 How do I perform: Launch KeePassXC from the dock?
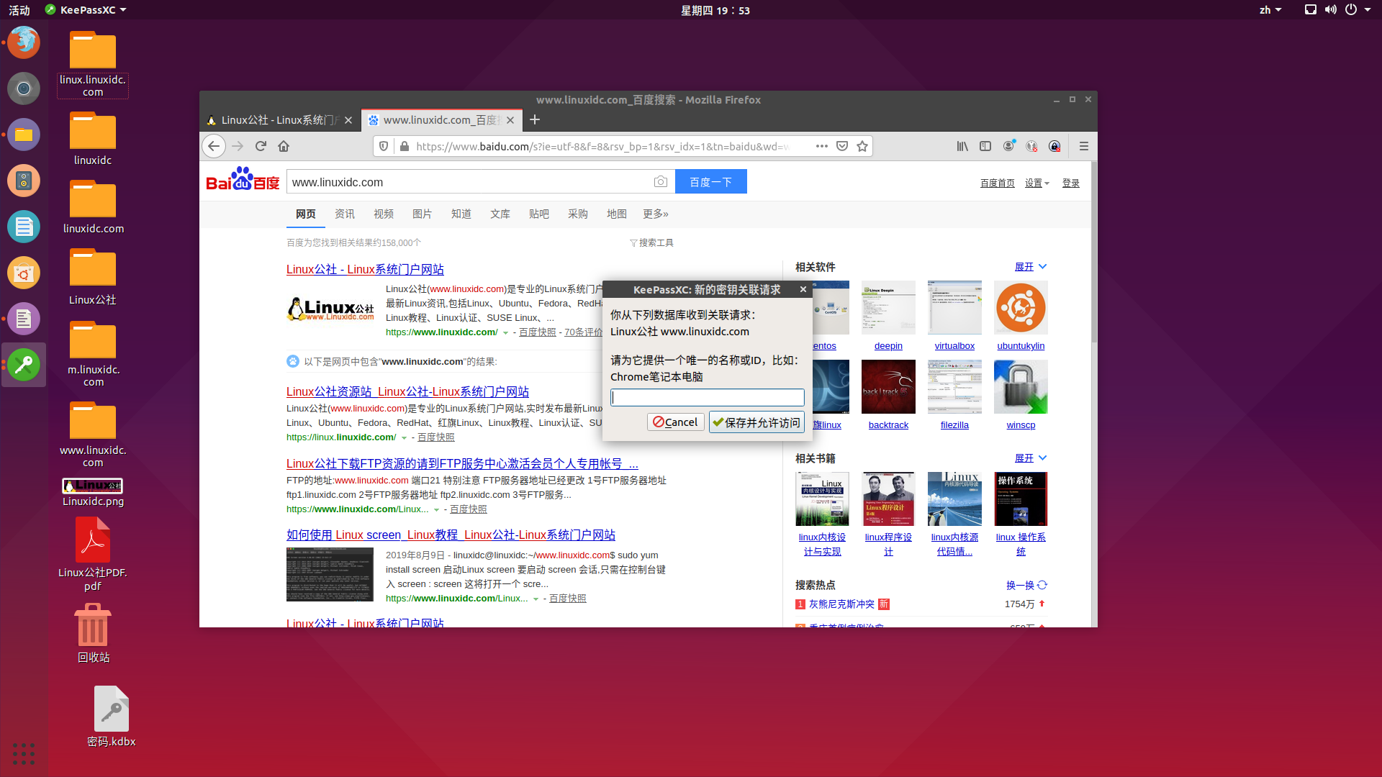24,365
